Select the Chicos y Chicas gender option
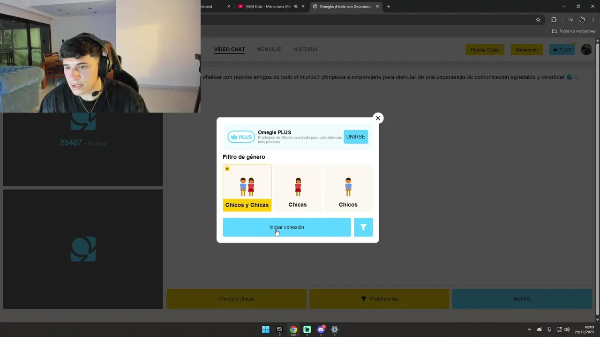This screenshot has height=337, width=600. pyautogui.click(x=247, y=188)
